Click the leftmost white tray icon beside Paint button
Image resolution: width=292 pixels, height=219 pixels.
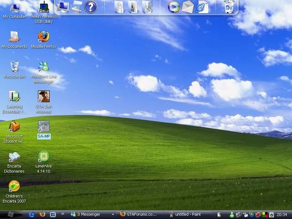coord(219,215)
